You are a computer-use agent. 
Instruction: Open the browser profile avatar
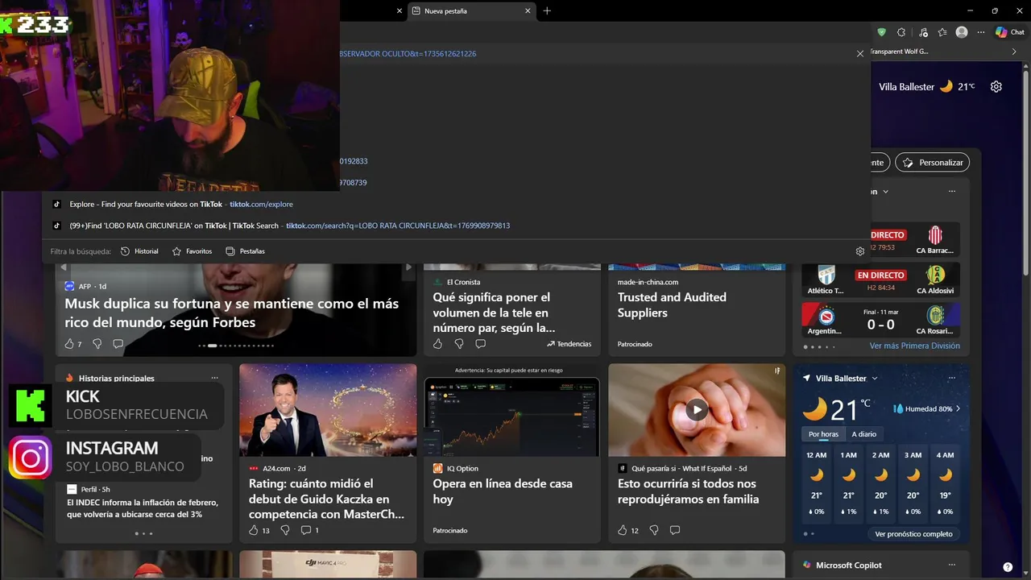pyautogui.click(x=962, y=32)
